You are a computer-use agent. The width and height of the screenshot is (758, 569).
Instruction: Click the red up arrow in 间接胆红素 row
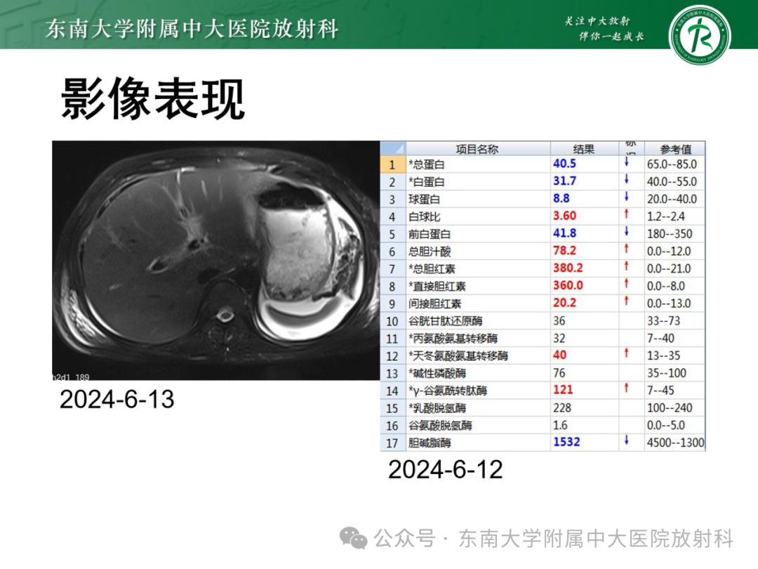[x=627, y=301]
